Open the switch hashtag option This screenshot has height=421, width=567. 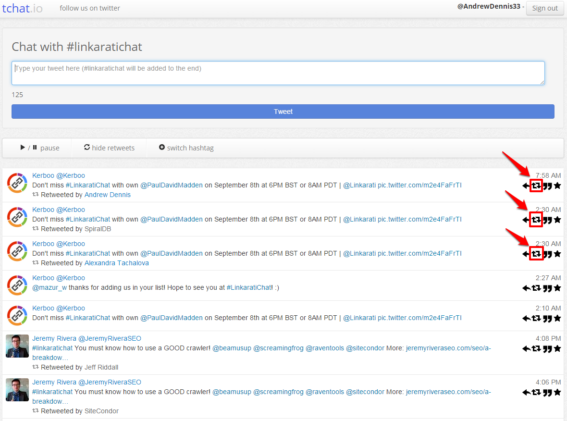(186, 148)
